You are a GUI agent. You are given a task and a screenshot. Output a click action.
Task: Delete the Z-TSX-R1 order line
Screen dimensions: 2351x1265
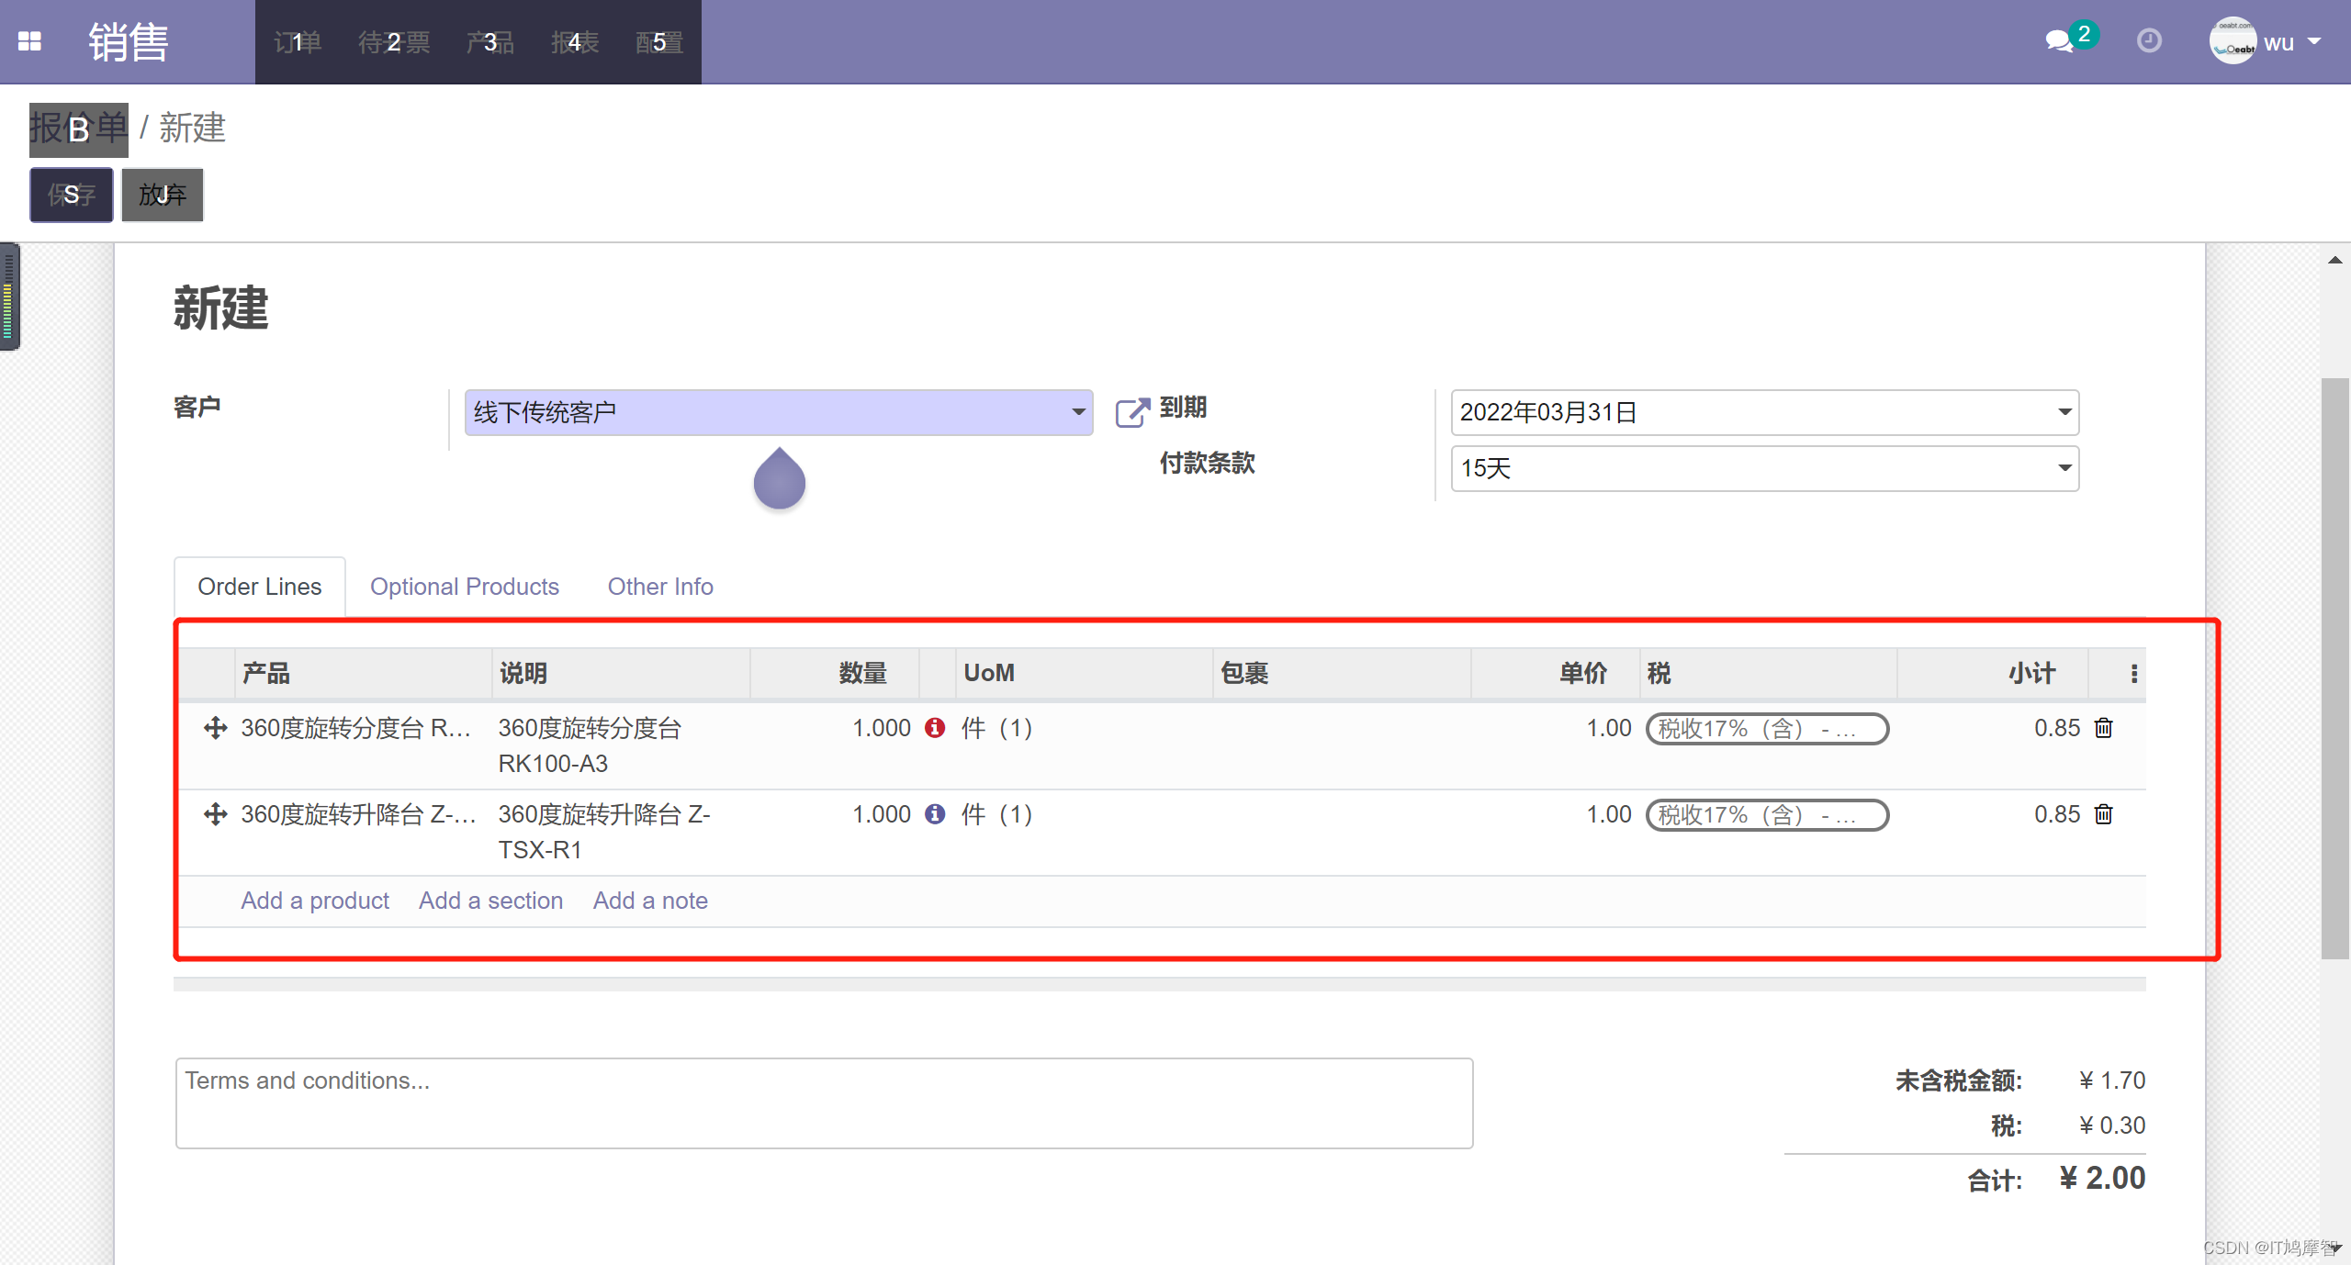(x=2104, y=814)
